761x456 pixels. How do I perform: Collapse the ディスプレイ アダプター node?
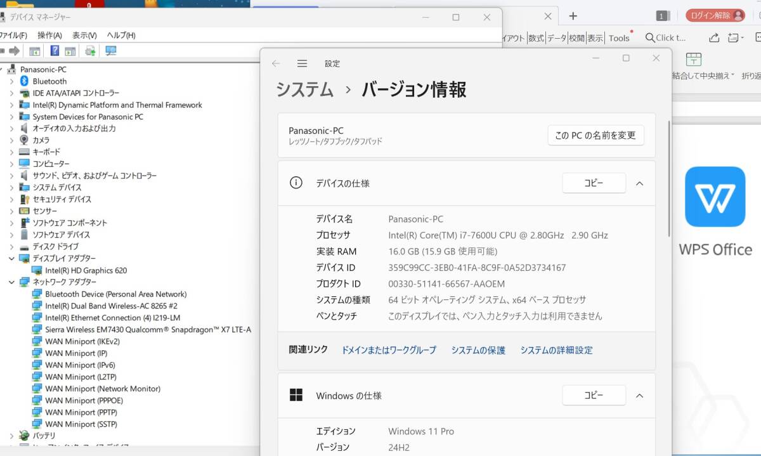pos(11,258)
